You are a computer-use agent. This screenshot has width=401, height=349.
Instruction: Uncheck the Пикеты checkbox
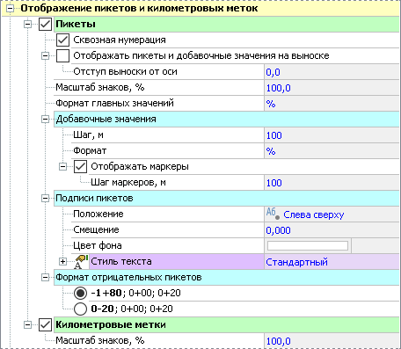[46, 24]
